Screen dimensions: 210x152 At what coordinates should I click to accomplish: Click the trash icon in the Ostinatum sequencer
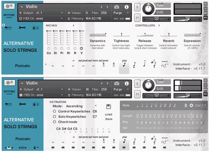pos(186,105)
